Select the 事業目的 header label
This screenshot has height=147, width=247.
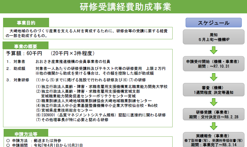point(26,23)
